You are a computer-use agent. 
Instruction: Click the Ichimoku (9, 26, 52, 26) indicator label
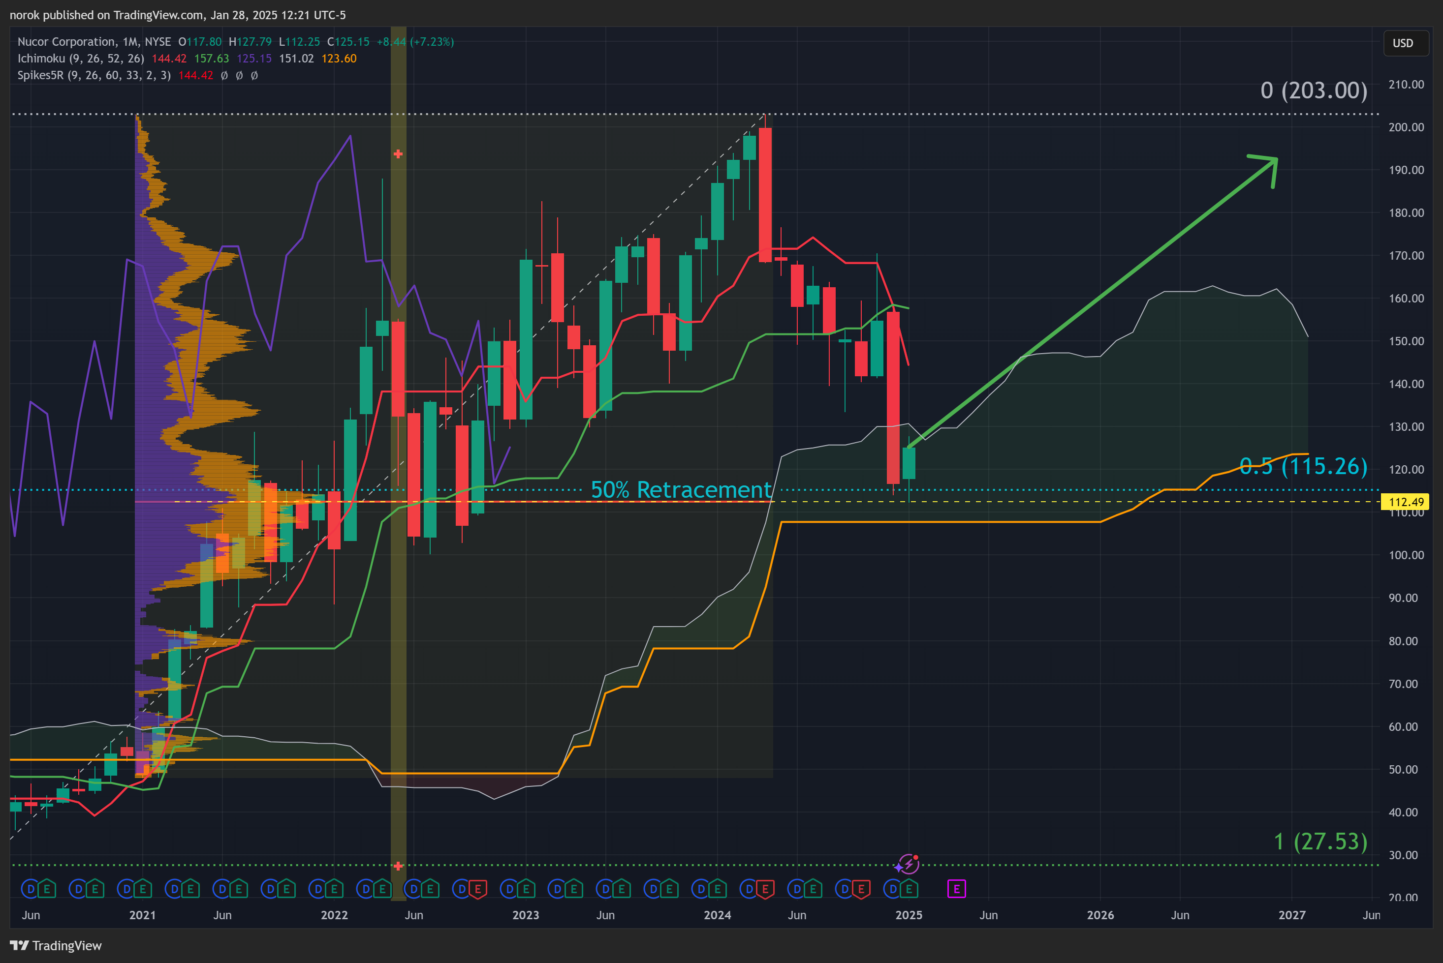(x=81, y=59)
